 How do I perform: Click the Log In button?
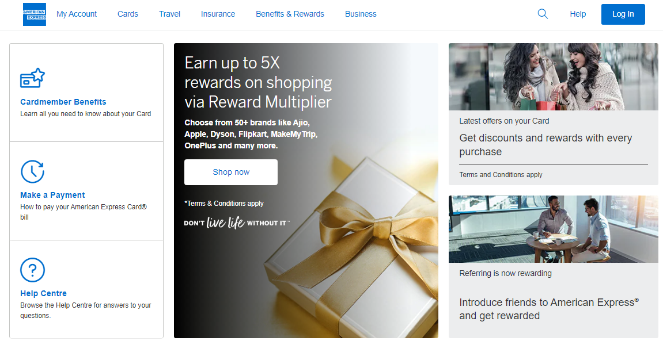point(623,14)
